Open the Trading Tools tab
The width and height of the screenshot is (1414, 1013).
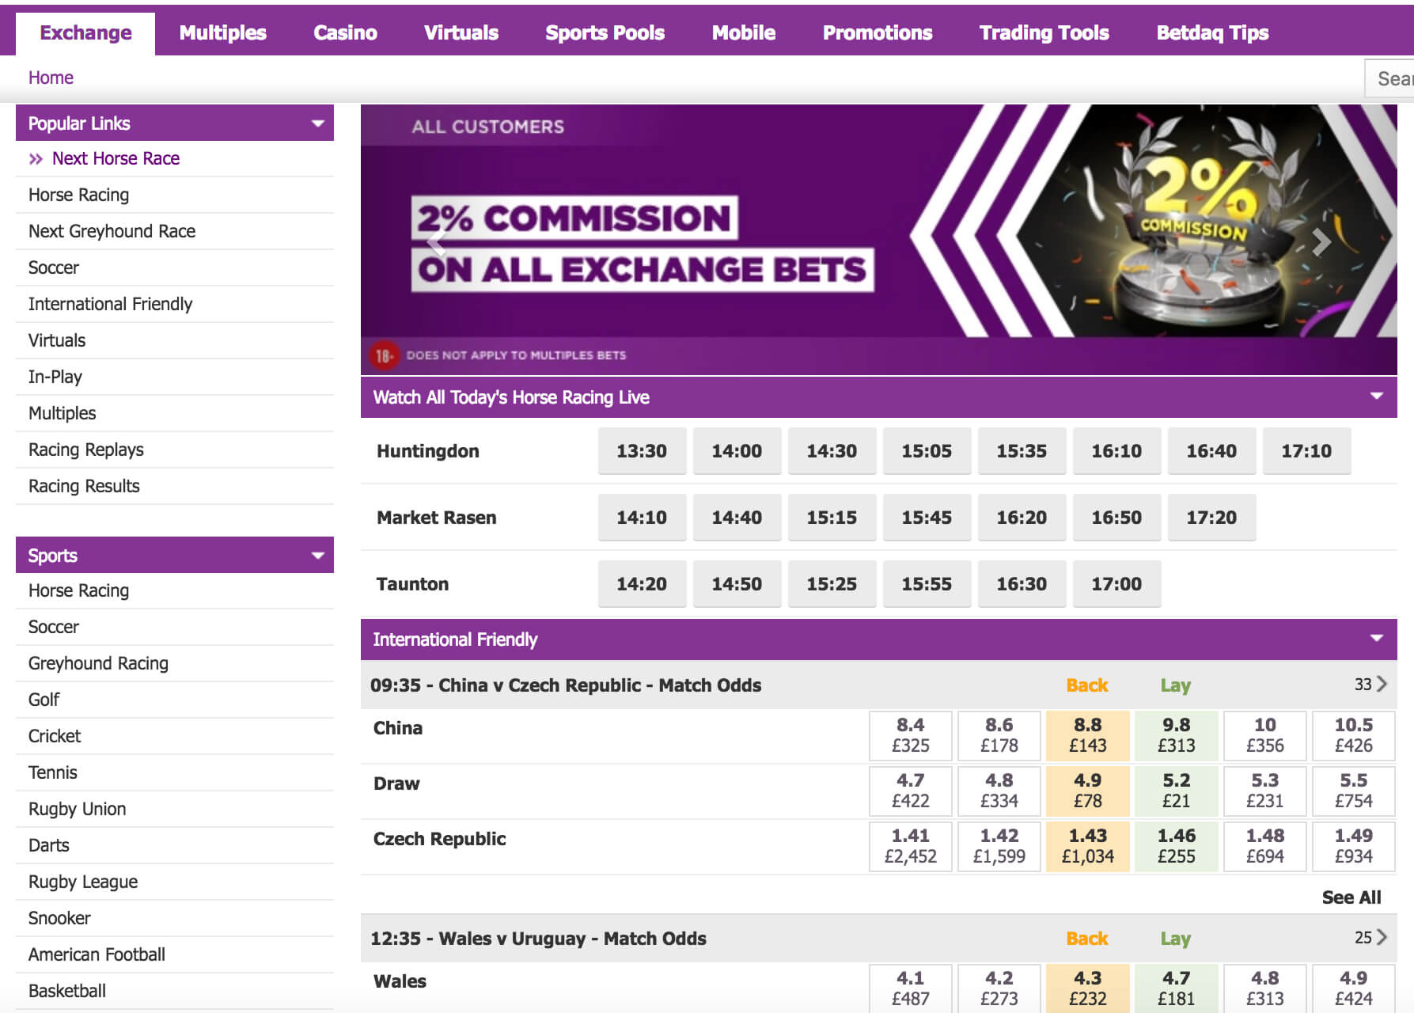pyautogui.click(x=1044, y=33)
